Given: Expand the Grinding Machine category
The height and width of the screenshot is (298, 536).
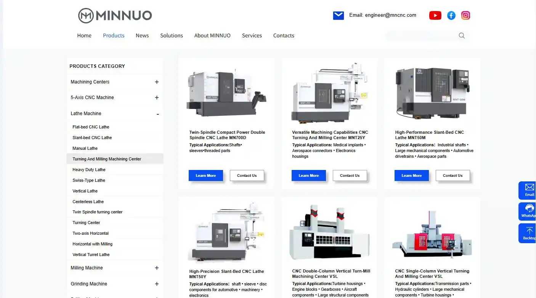Looking at the screenshot, I should (157, 284).
